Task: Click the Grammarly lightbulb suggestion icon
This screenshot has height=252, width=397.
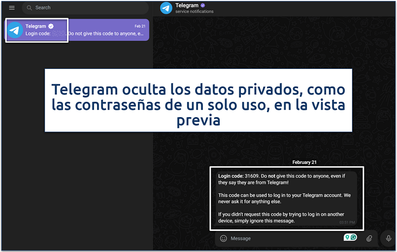Action: [347, 238]
